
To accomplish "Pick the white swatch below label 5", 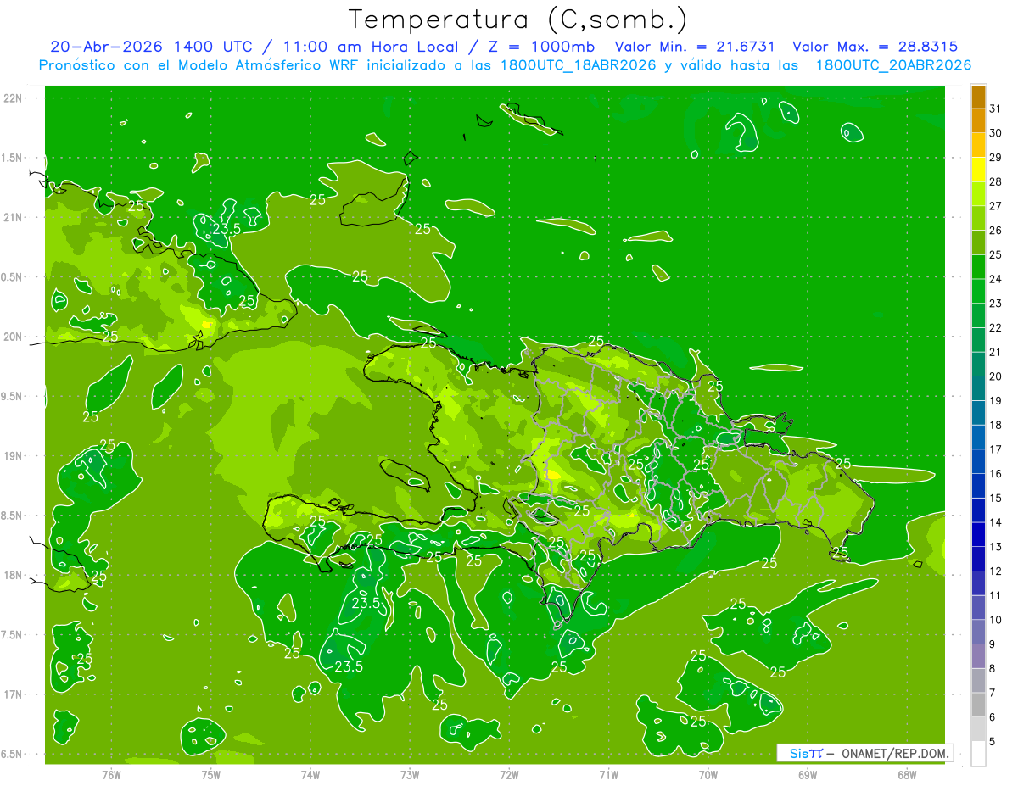I will pos(978,754).
